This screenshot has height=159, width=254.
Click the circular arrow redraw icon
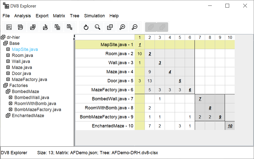[x=86, y=27]
